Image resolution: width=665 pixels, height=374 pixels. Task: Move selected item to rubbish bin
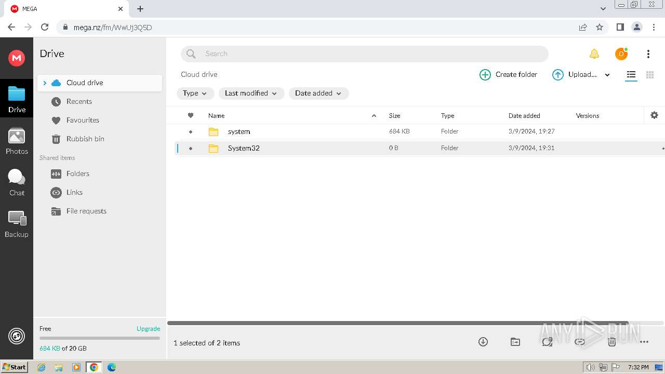pyautogui.click(x=612, y=342)
